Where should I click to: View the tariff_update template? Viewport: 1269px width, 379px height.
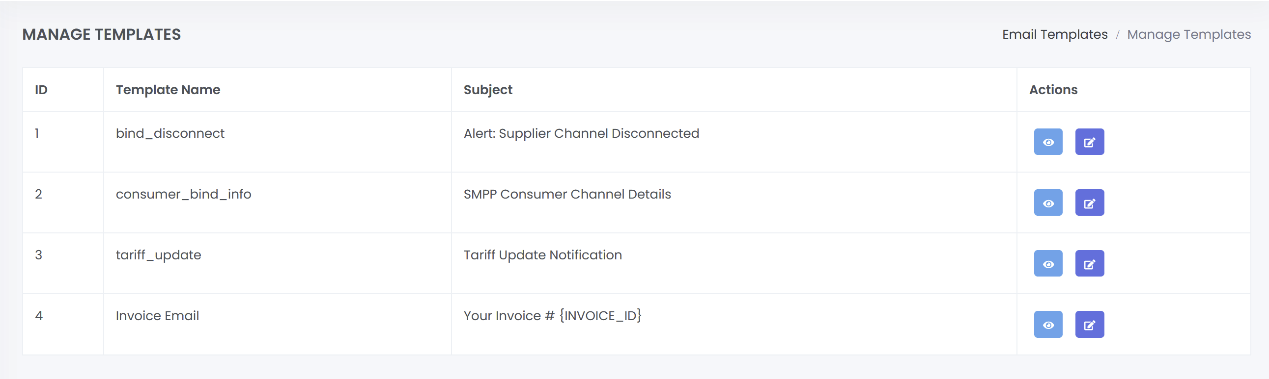pos(1048,264)
